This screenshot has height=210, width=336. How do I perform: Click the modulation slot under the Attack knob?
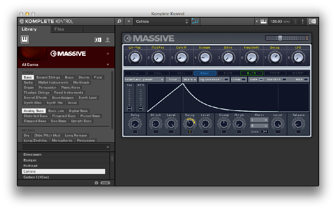[x=156, y=131]
